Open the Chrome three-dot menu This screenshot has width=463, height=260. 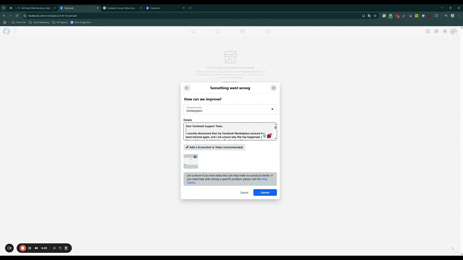point(458,16)
